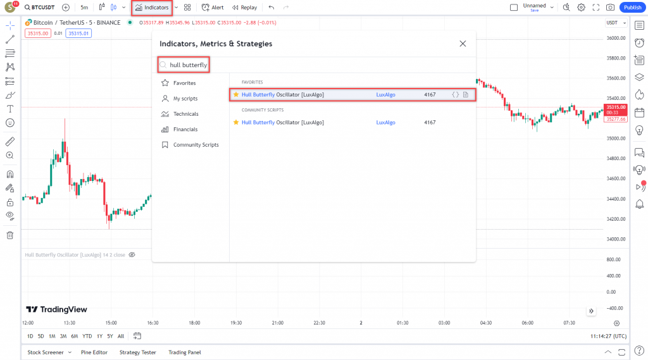Open chart settings gear icon
This screenshot has width=648, height=360.
point(581,8)
